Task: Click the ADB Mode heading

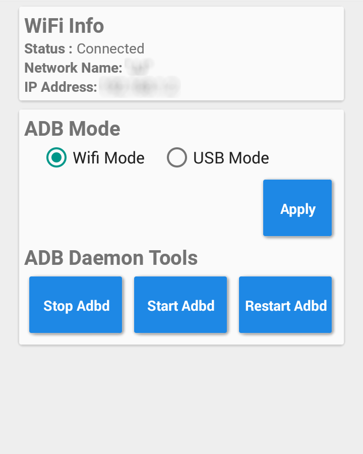Action: click(x=72, y=129)
